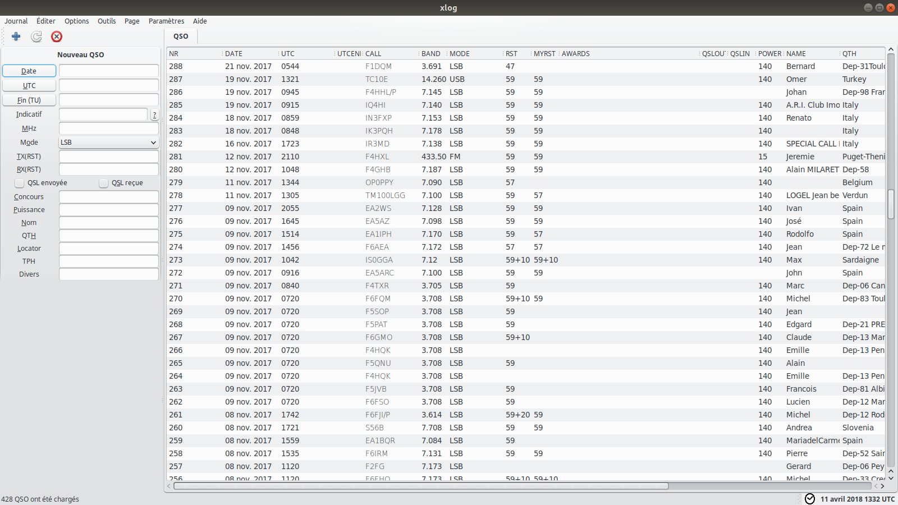898x505 pixels.
Task: Click the maximize window button in title bar
Action: (879, 8)
